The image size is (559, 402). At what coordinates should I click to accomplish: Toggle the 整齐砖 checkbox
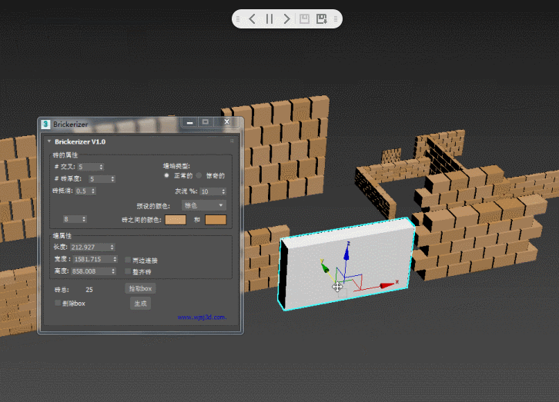128,271
